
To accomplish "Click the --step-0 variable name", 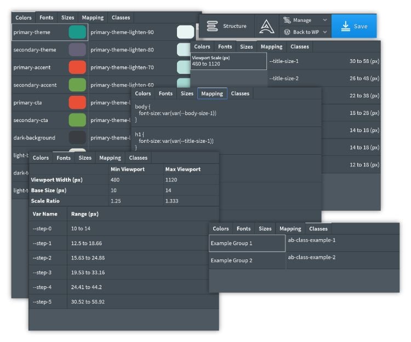I will (42, 228).
